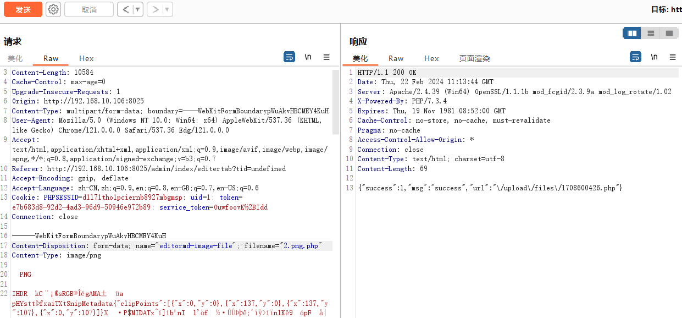Click the Pragma: no-cache response header
The height and width of the screenshot is (318, 682).
(x=389, y=130)
